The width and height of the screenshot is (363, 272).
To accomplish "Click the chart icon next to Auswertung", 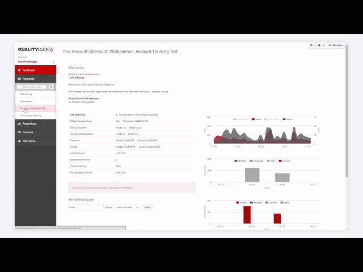I will click(x=19, y=124).
